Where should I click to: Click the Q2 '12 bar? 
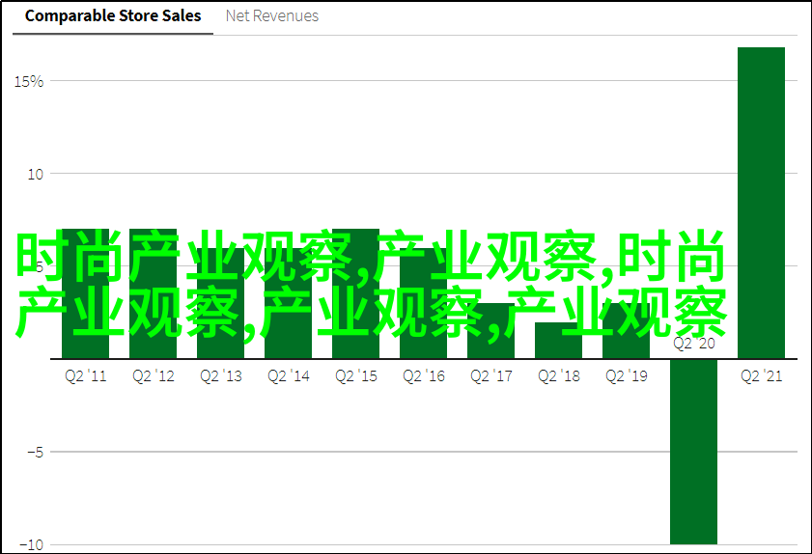click(x=153, y=293)
